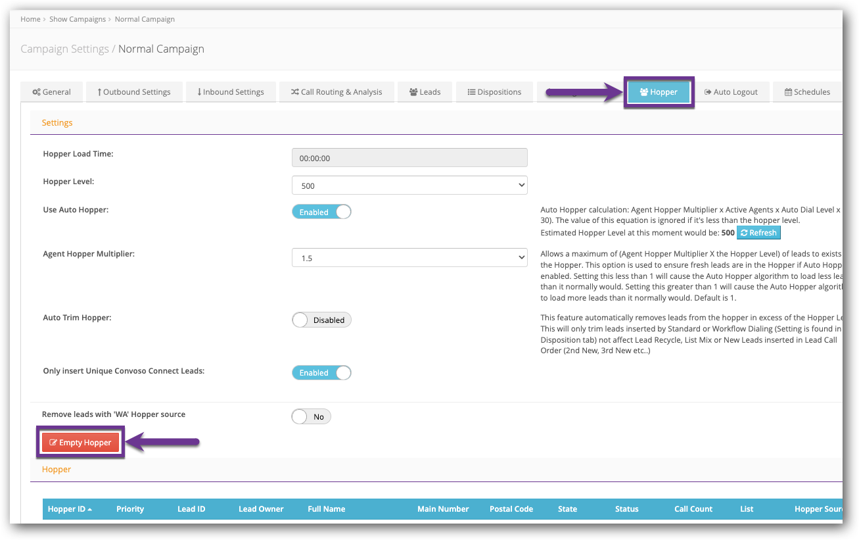Open Call Routing & Analysis tab
859x540 pixels.
(x=337, y=92)
